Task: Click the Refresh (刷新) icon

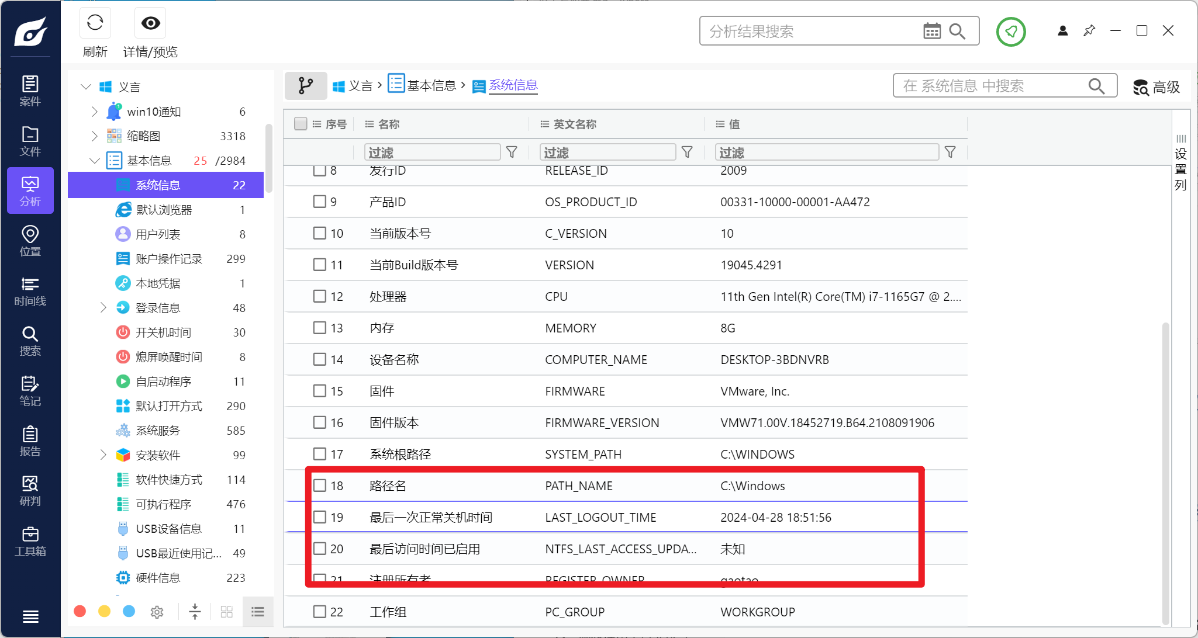Action: pyautogui.click(x=95, y=23)
